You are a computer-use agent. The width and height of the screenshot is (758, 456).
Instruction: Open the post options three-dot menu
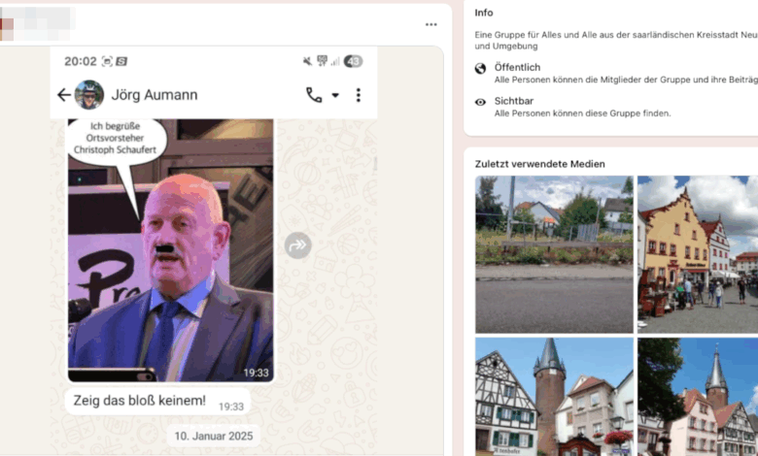pyautogui.click(x=431, y=24)
